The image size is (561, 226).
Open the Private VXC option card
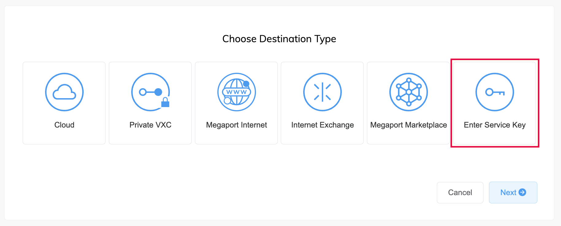point(150,103)
